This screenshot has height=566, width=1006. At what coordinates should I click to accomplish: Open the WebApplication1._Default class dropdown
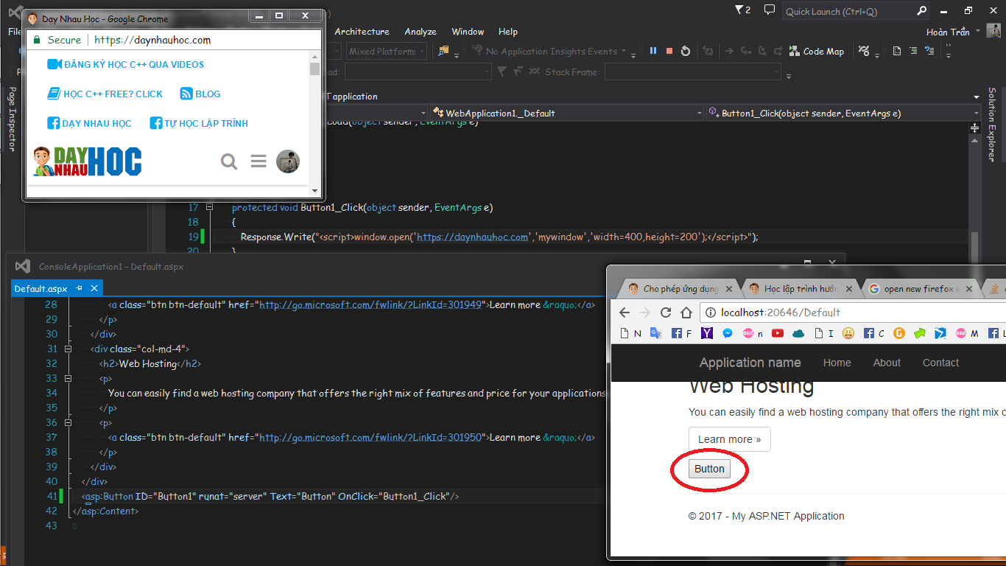(700, 113)
